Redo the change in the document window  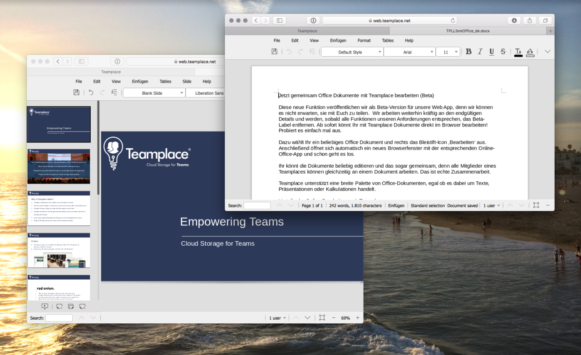[x=300, y=52]
